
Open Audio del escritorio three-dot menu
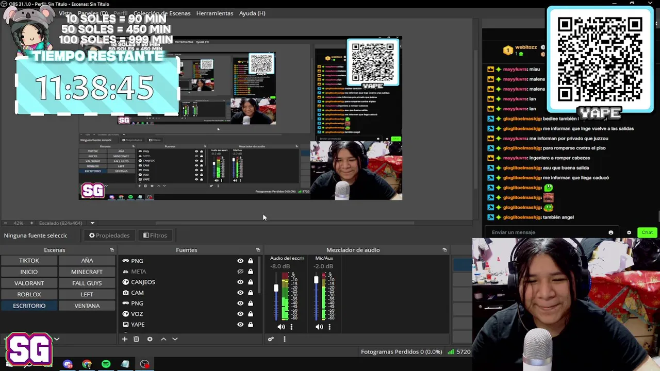(291, 327)
